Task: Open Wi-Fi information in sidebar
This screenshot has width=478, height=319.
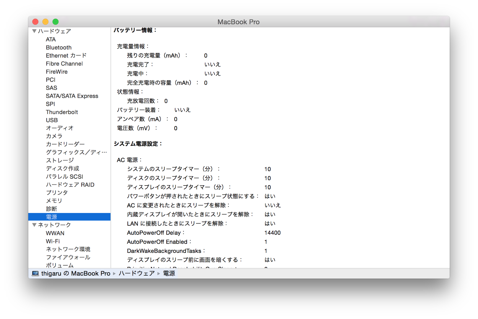Action: tap(53, 241)
